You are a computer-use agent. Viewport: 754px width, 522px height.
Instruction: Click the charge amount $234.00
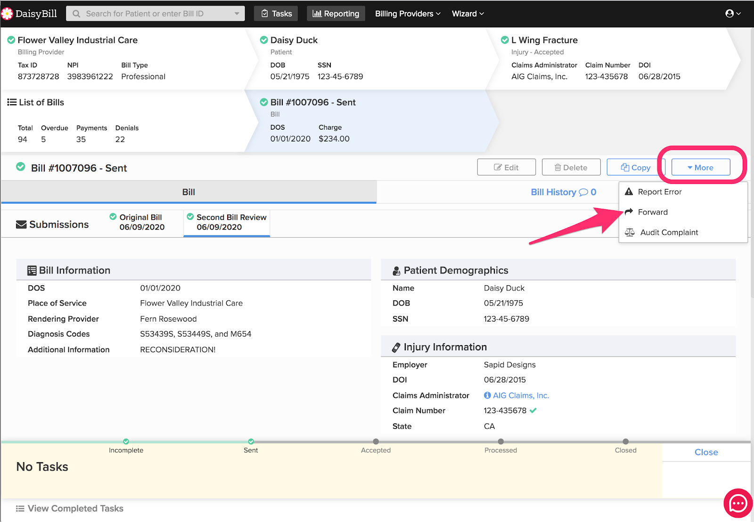334,139
